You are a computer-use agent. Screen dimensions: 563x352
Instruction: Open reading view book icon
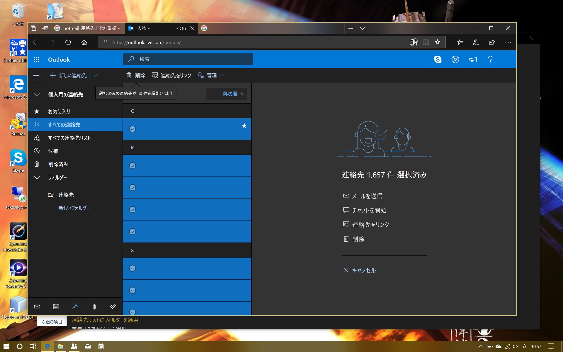426,42
